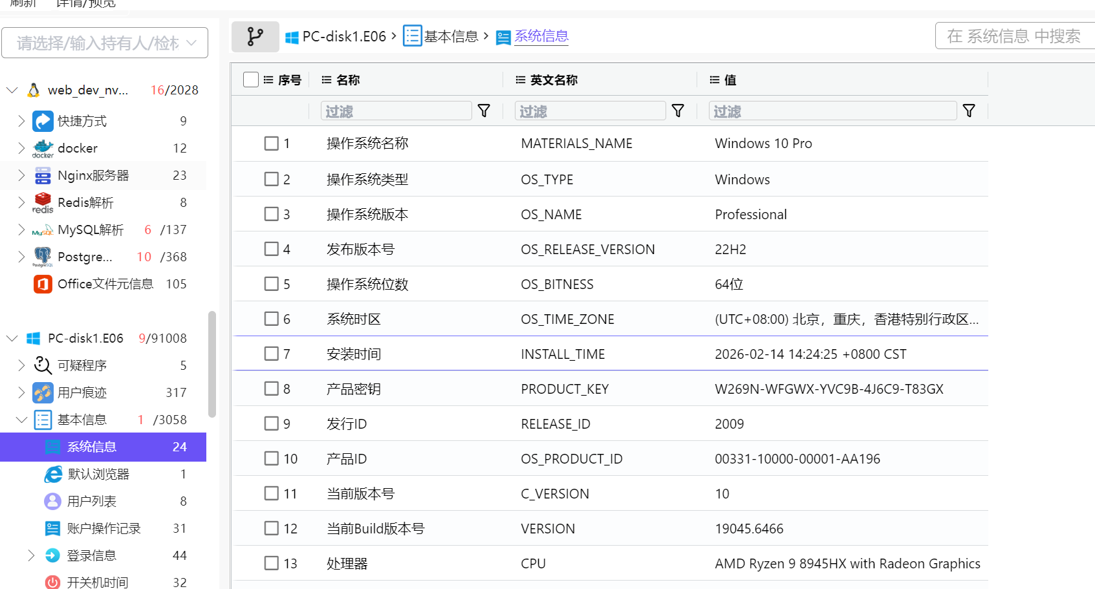Click the 用户痕迹 icon
The width and height of the screenshot is (1095, 589).
point(43,392)
